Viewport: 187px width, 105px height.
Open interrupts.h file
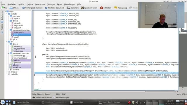[19, 32]
